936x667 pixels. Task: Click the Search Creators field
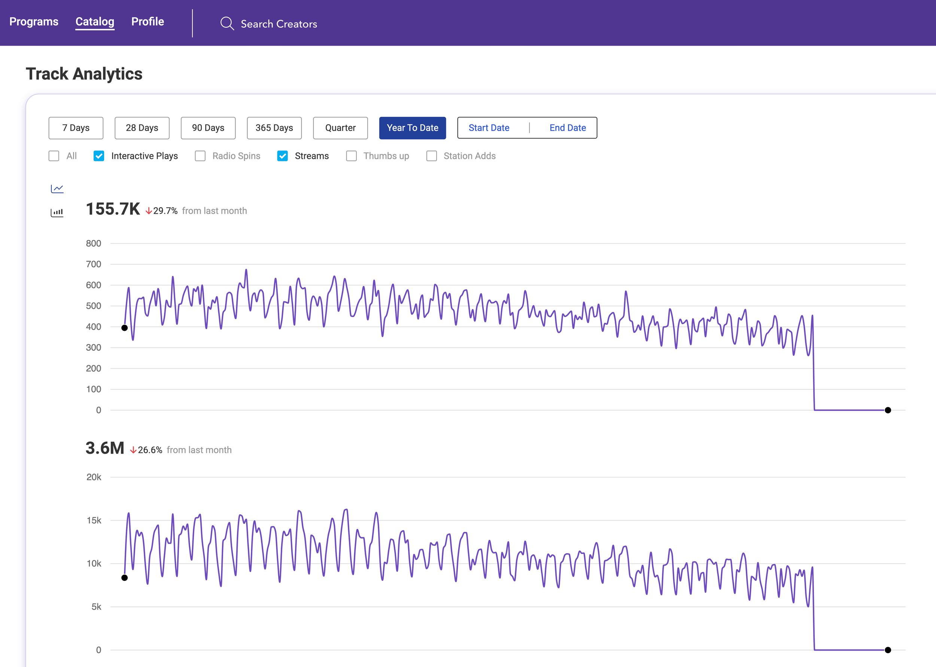[x=279, y=24]
